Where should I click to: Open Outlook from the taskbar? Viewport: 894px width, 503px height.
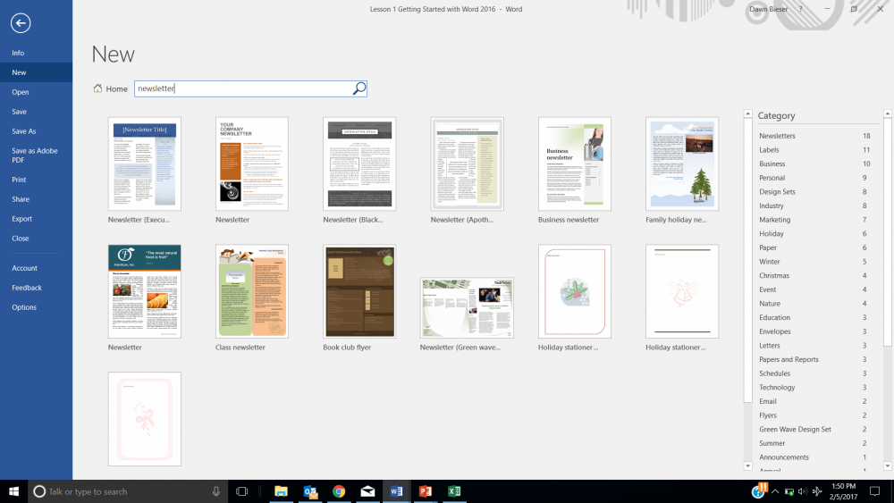pyautogui.click(x=310, y=491)
